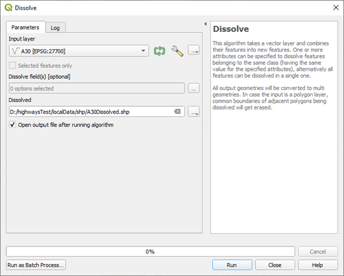Click the 0% progress bar
Screen dimensions: 344x276
(151, 251)
